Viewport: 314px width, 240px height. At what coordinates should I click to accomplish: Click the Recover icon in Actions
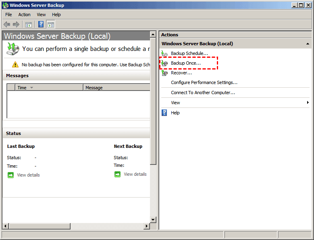164,73
